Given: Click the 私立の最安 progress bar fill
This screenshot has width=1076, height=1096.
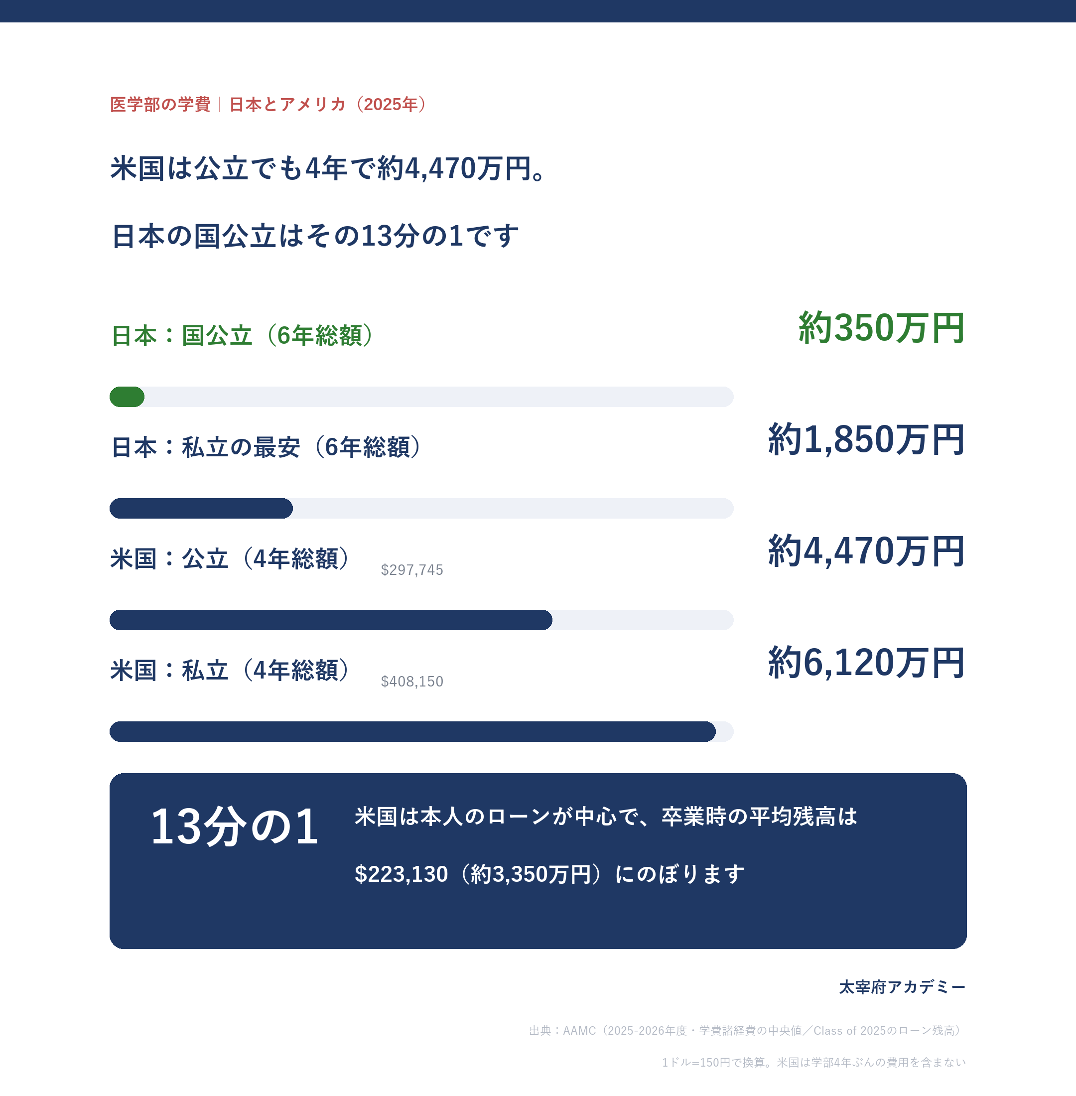Looking at the screenshot, I should point(201,508).
